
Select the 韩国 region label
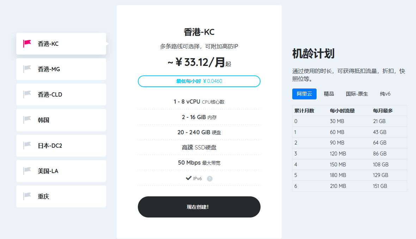pos(43,120)
